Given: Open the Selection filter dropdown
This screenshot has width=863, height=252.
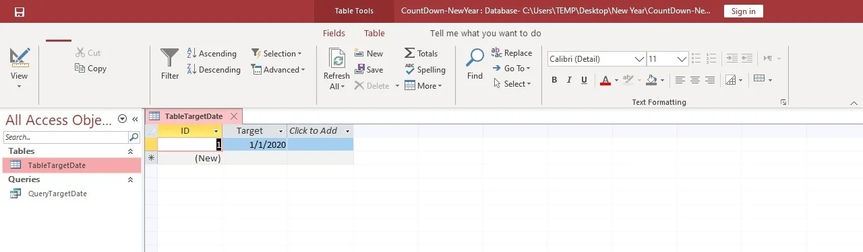Looking at the screenshot, I should [276, 53].
